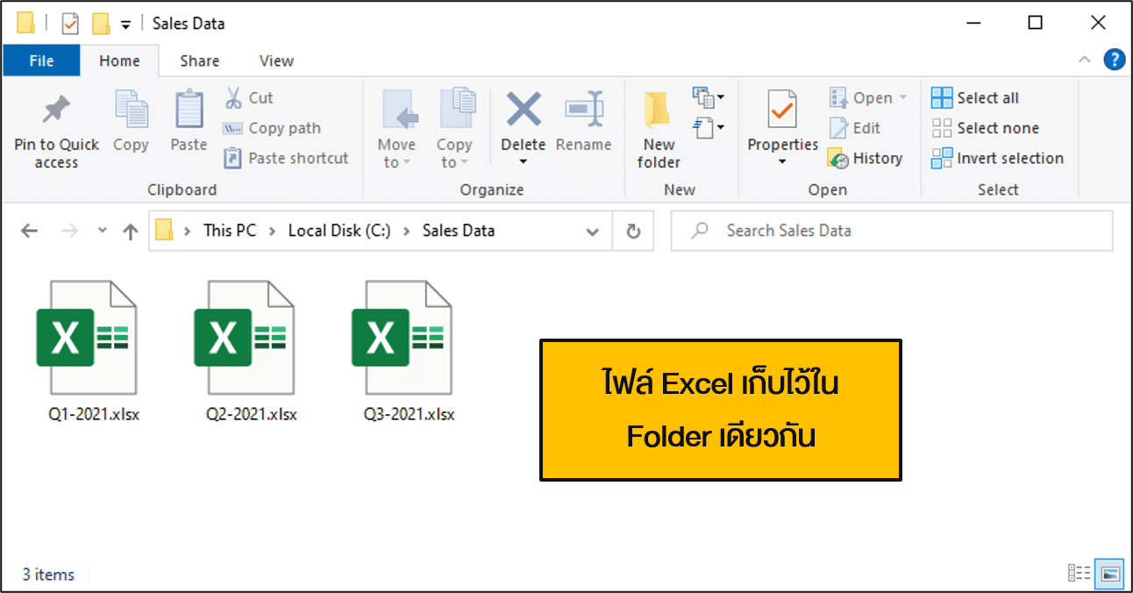Screen dimensions: 1133x593
Task: Refresh the Sales Data folder
Action: tap(633, 230)
